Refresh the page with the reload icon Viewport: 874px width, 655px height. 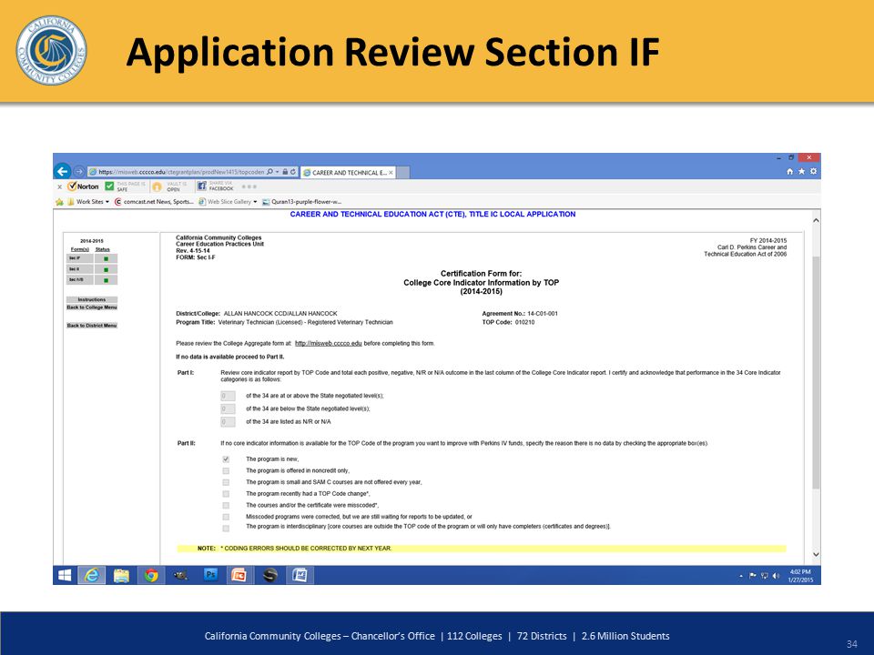click(x=292, y=172)
